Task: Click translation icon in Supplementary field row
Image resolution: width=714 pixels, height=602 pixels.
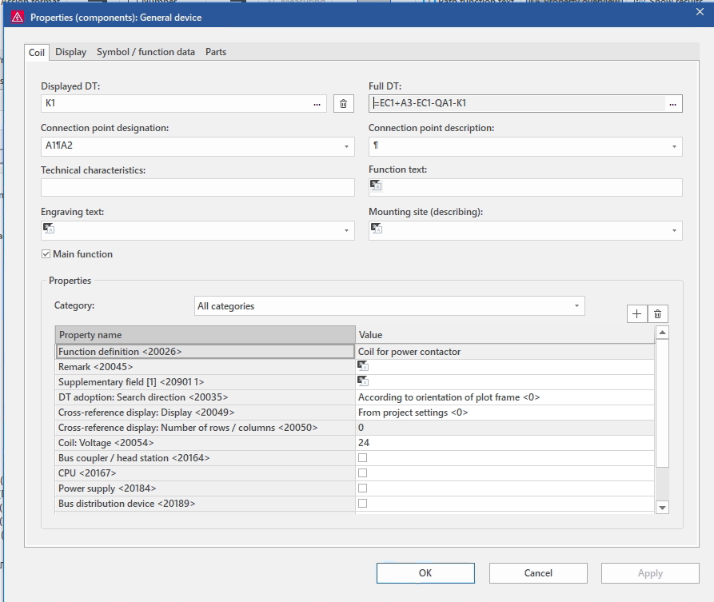Action: click(x=363, y=381)
